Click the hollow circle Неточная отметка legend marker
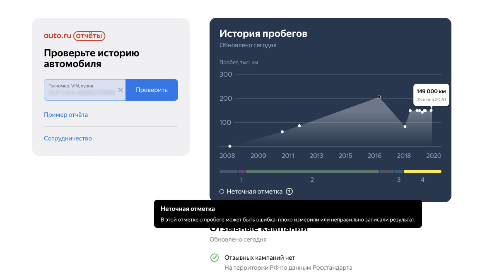Viewport: 492px width, 278px height. pos(222,191)
